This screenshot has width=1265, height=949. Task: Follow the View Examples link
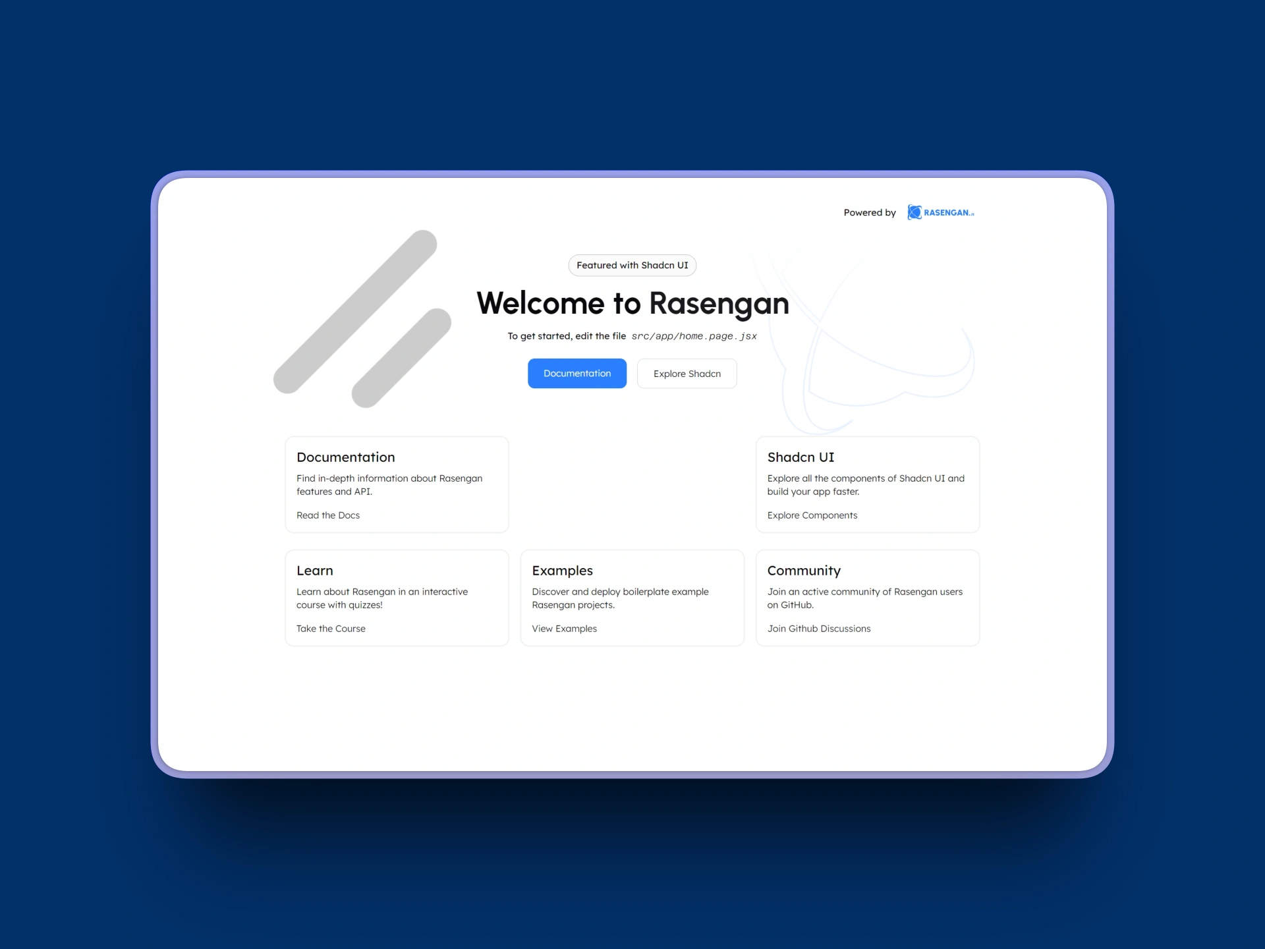pos(564,629)
